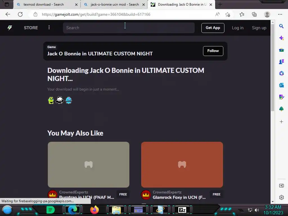Click the Glamrock Foxy in UCN title
The width and height of the screenshot is (288, 216).
[179, 197]
